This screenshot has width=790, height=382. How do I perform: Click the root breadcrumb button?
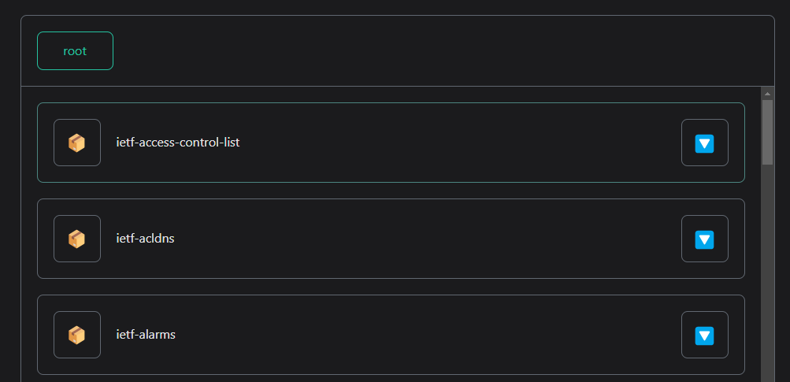click(75, 50)
